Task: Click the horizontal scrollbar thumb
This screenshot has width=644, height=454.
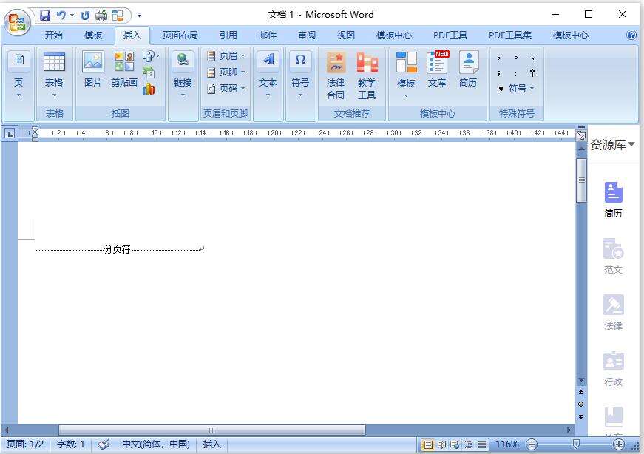Action: [x=212, y=430]
